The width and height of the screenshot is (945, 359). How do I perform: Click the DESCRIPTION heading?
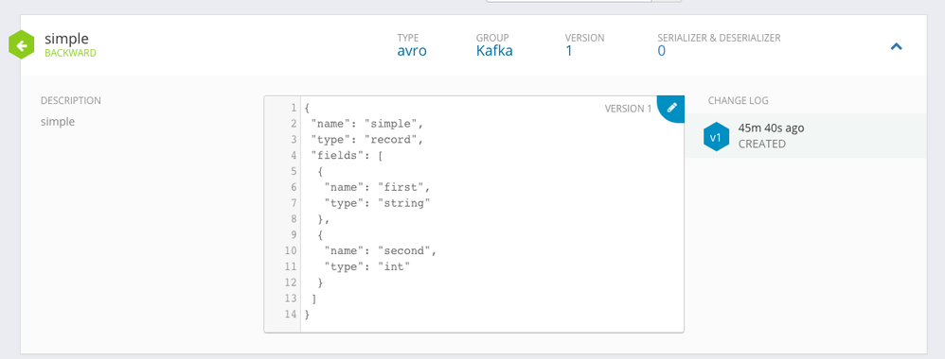[70, 100]
